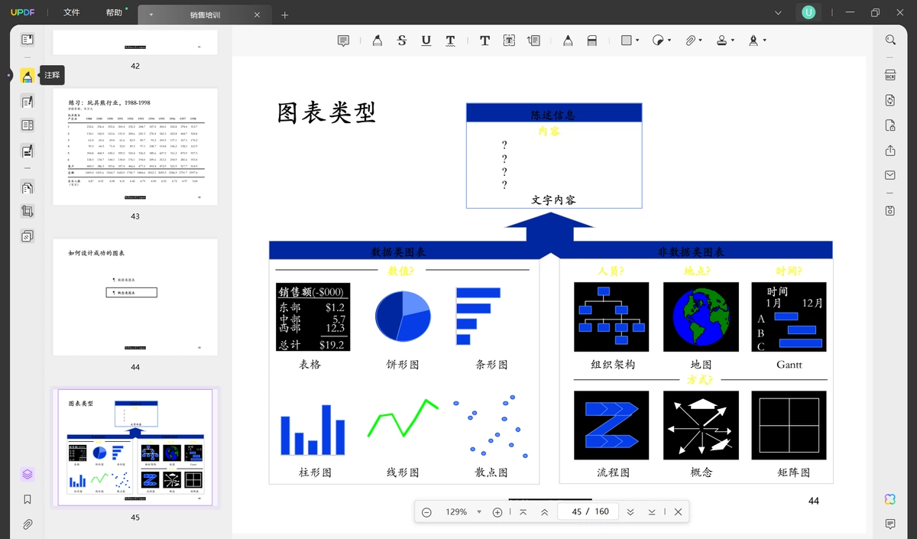Select the text comment sticky note tool

pos(344,41)
